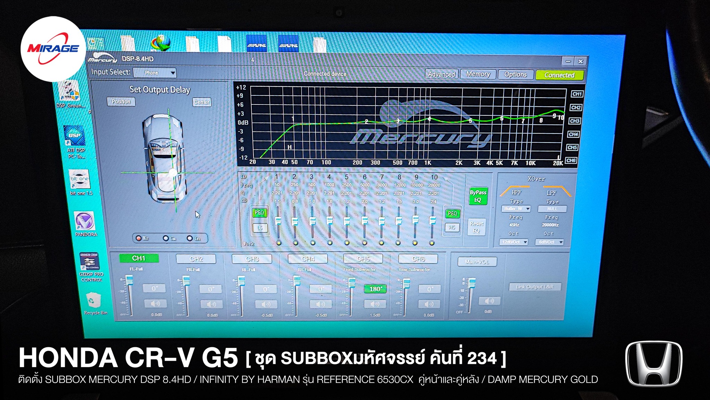Select the CH6 channel tab
This screenshot has height=400, width=710.
418,259
